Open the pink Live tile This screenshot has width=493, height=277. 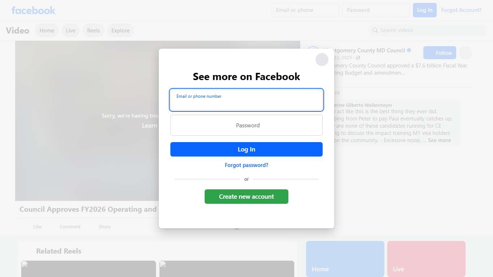426,259
